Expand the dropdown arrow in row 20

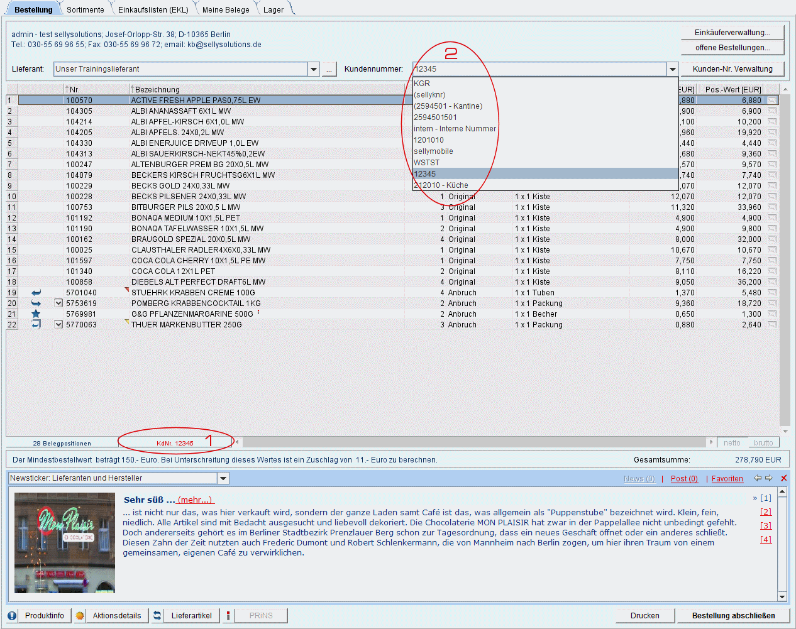[58, 303]
